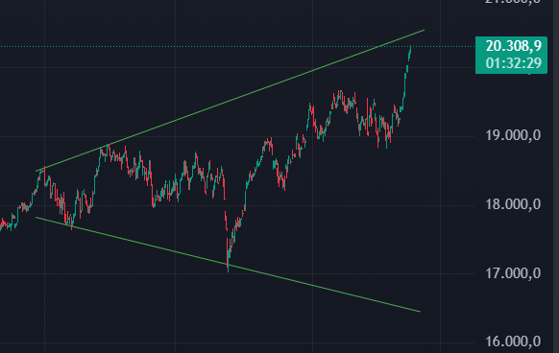559x353 pixels.
Task: Click the current price label 20.308,9
Action: point(513,46)
